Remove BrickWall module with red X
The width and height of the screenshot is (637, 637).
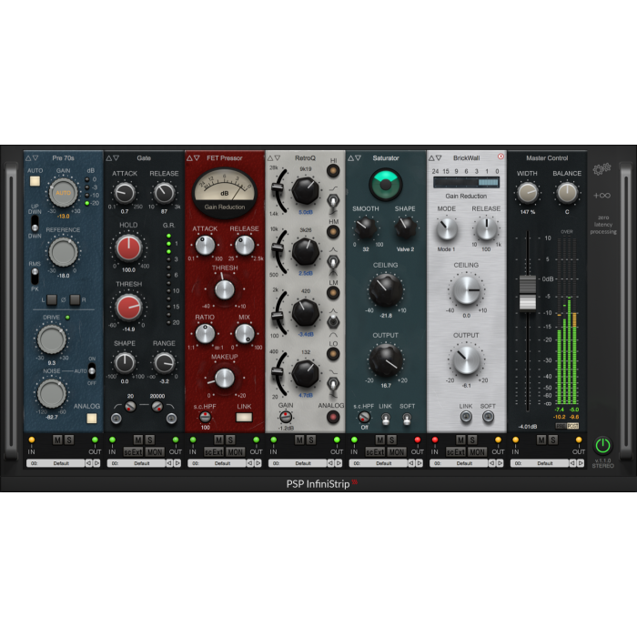[500, 157]
